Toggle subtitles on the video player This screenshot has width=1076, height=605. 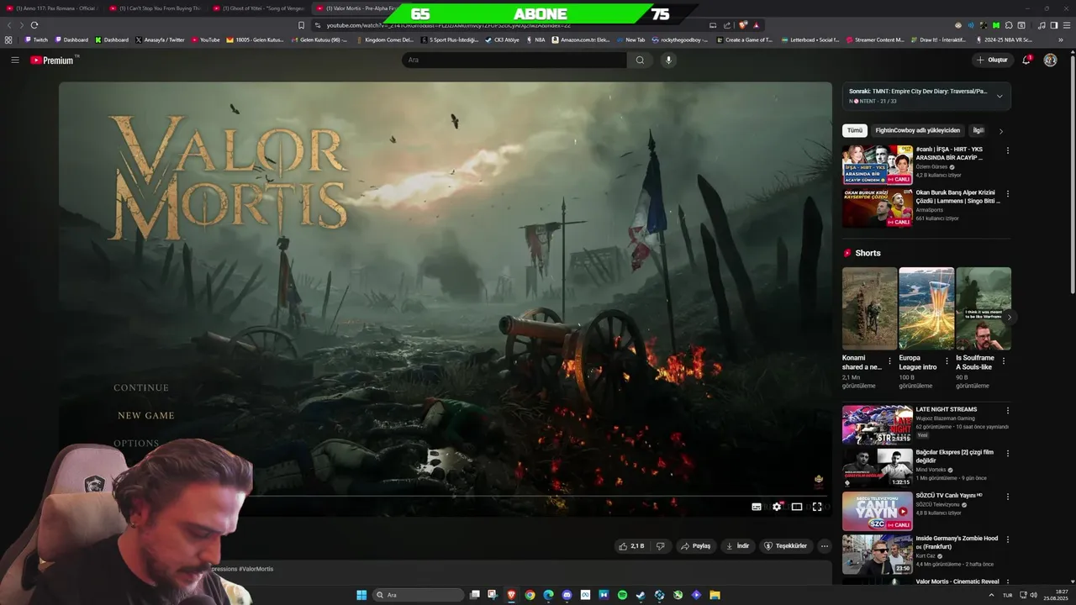(757, 507)
